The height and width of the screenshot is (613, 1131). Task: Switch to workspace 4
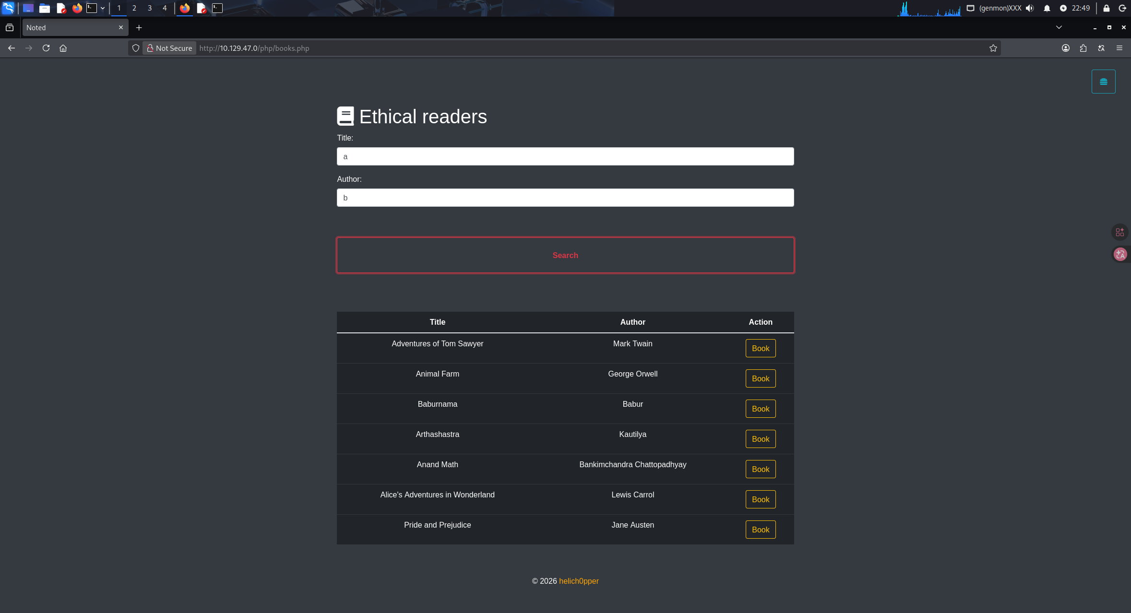tap(165, 8)
